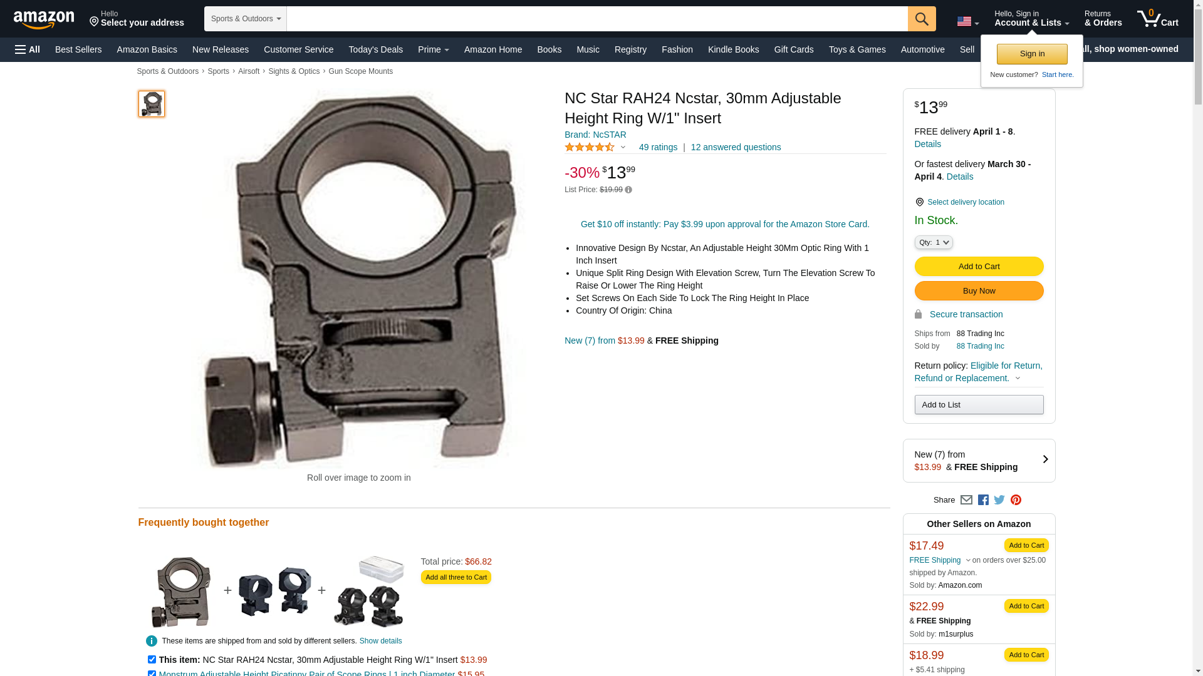Share the product on Facebook

[x=983, y=500]
